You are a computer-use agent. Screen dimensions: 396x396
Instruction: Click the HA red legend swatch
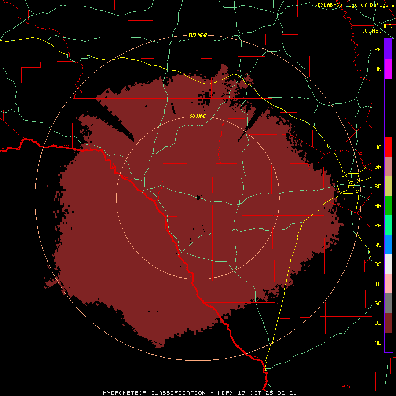click(389, 147)
